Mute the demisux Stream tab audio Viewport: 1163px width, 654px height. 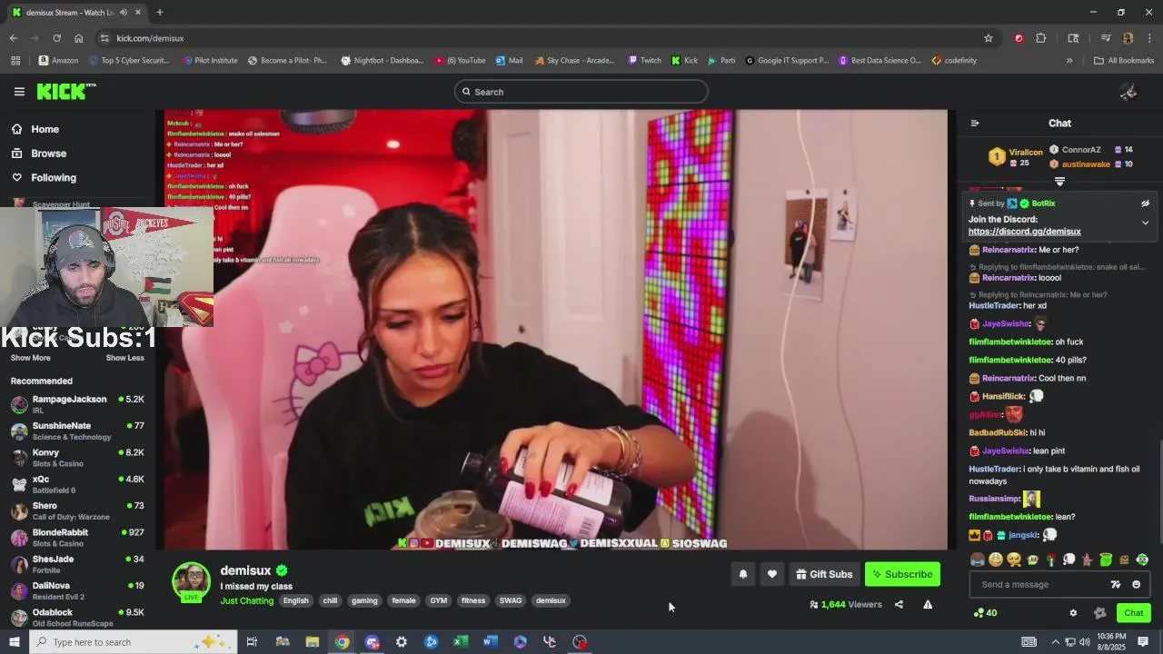coord(124,13)
